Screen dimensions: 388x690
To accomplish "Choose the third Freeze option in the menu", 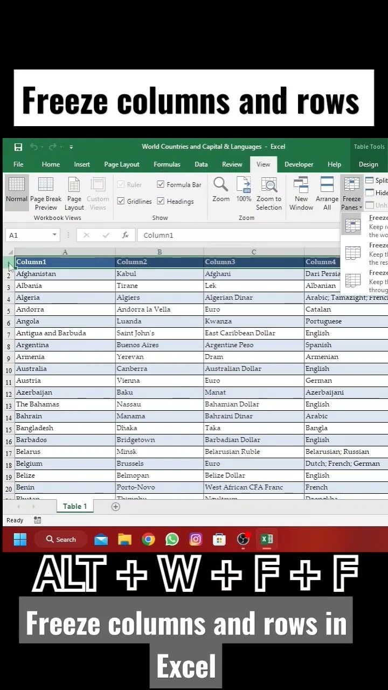I will tap(365, 281).
